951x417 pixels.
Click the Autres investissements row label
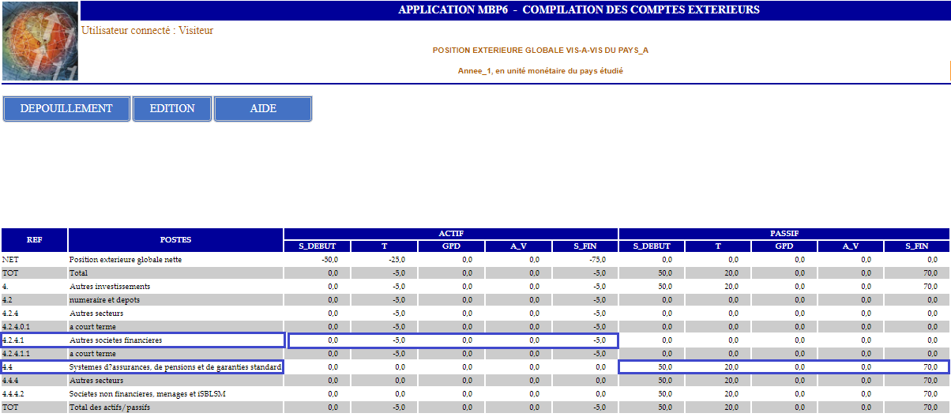110,286
